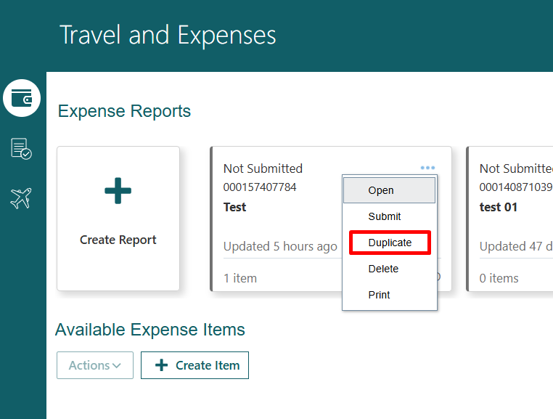Choose Delete in the context menu
Image resolution: width=553 pixels, height=419 pixels.
tap(390, 269)
